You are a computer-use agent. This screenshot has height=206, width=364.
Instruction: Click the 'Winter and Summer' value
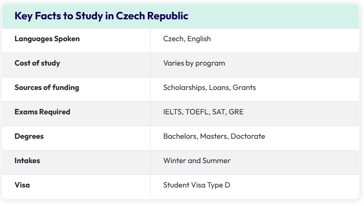click(197, 161)
